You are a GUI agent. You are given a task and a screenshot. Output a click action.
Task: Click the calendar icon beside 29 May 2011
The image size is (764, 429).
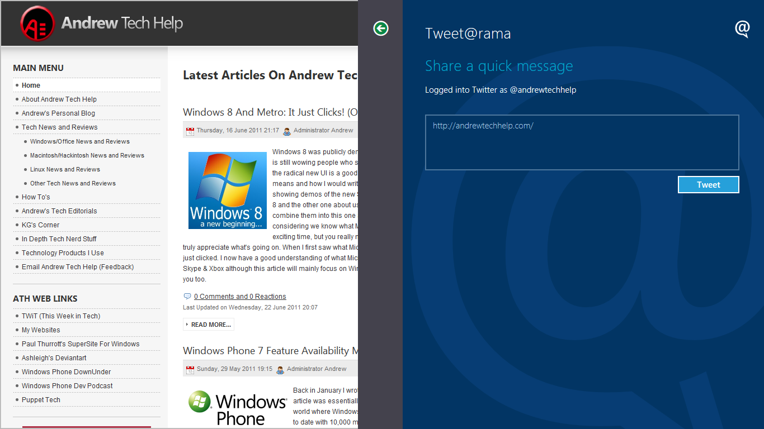point(190,370)
